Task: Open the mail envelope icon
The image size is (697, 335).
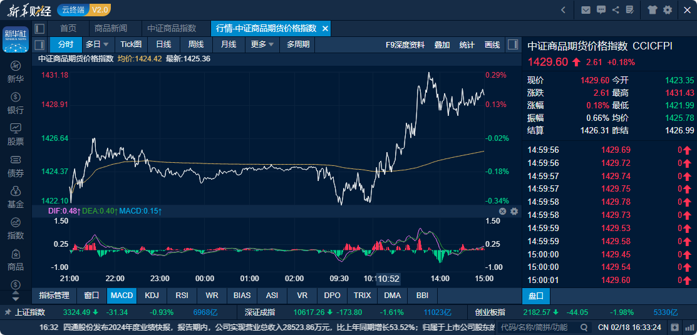Action: point(586,10)
